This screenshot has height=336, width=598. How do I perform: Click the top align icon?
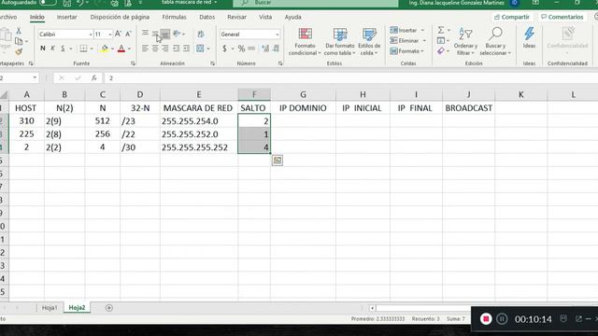click(x=146, y=34)
